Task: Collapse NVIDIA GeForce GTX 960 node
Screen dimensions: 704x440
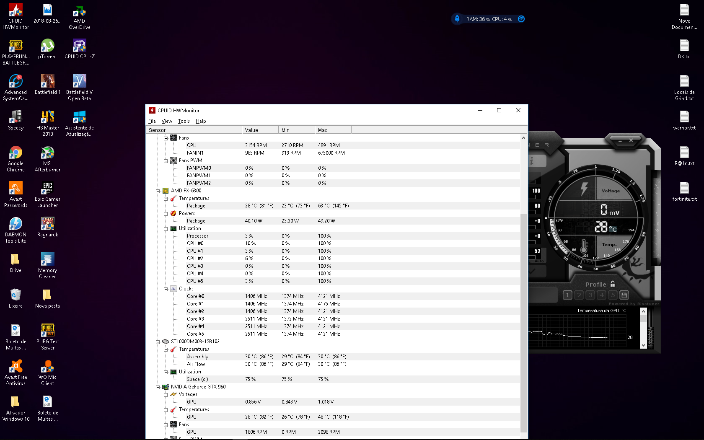Action: click(158, 387)
